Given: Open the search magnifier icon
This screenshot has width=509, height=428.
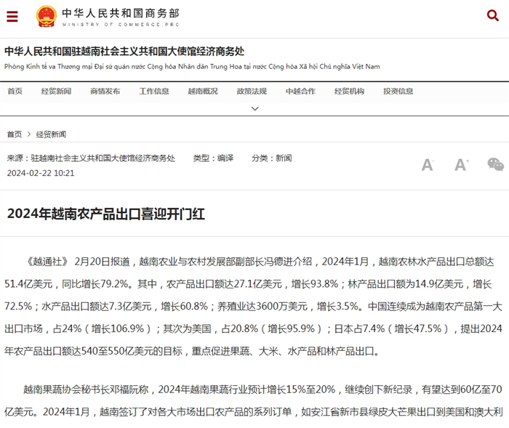Looking at the screenshot, I should pyautogui.click(x=492, y=16).
